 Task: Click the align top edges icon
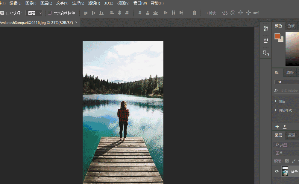86,13
